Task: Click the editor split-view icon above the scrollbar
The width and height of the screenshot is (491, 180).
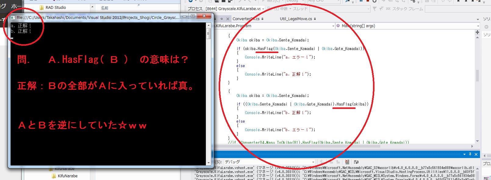Action: click(x=477, y=32)
